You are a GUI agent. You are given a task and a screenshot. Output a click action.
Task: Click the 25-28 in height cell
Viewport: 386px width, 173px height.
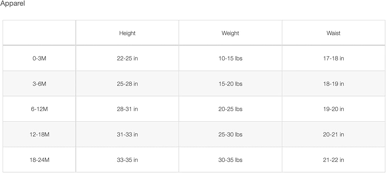[x=127, y=84]
